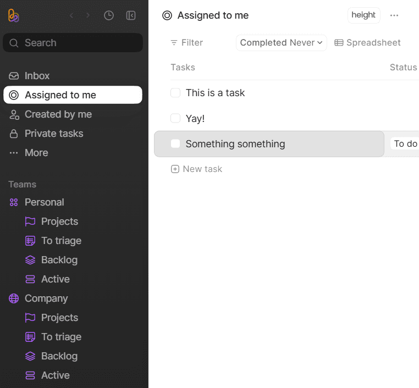The image size is (419, 388).
Task: Go forward with the right navigation arrow
Action: tap(87, 15)
